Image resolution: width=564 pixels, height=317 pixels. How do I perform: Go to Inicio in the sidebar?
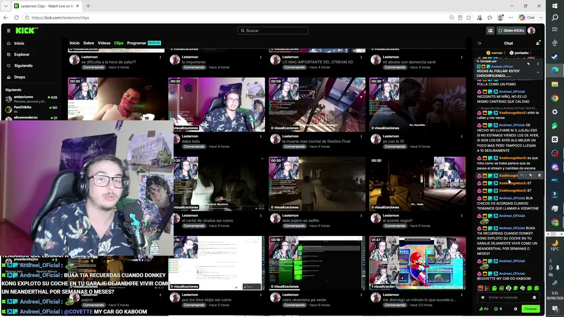click(19, 43)
